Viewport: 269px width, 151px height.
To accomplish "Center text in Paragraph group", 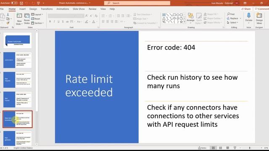I will point(108,21).
